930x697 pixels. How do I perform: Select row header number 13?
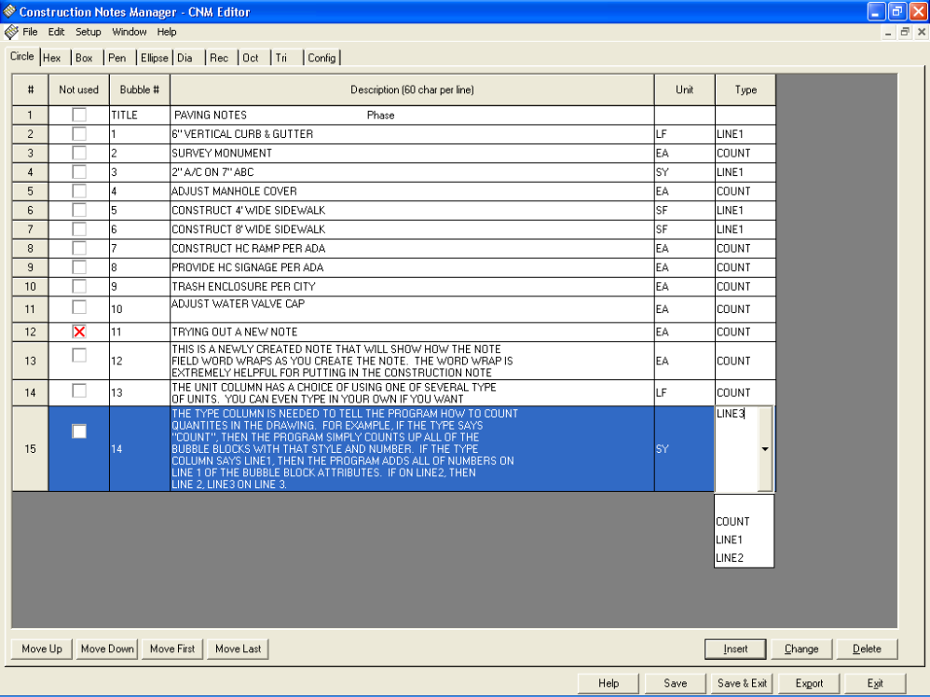(x=30, y=361)
